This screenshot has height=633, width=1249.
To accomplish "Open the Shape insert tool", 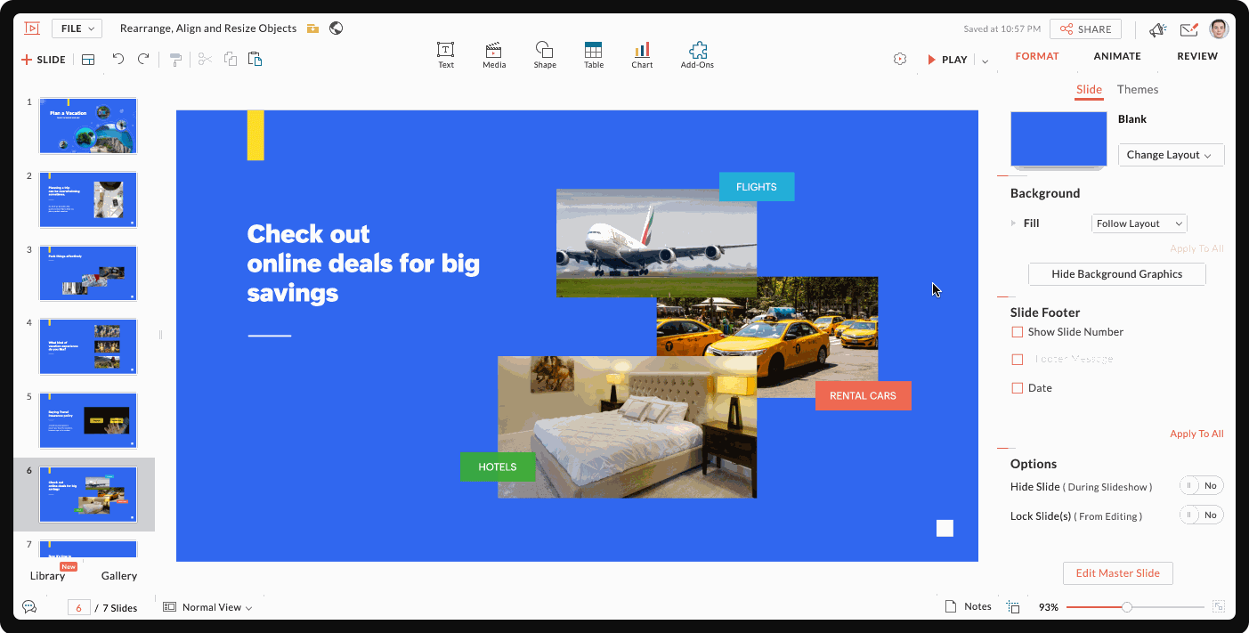I will [545, 55].
